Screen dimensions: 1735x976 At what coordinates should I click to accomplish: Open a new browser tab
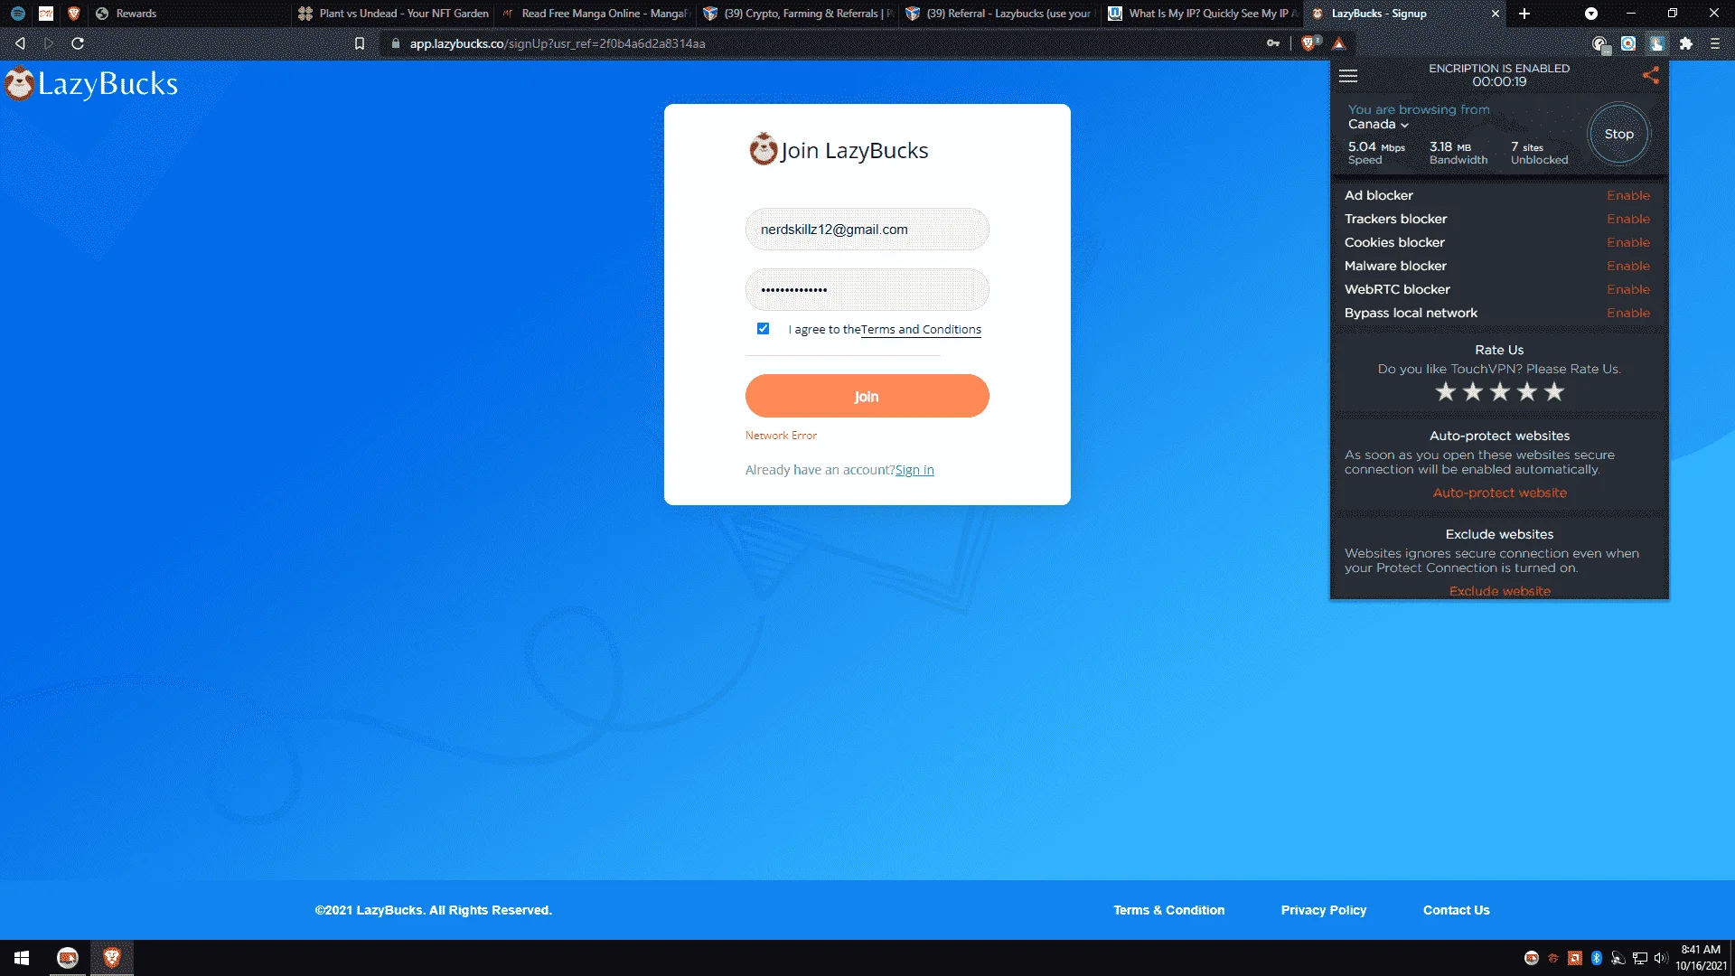1524,14
